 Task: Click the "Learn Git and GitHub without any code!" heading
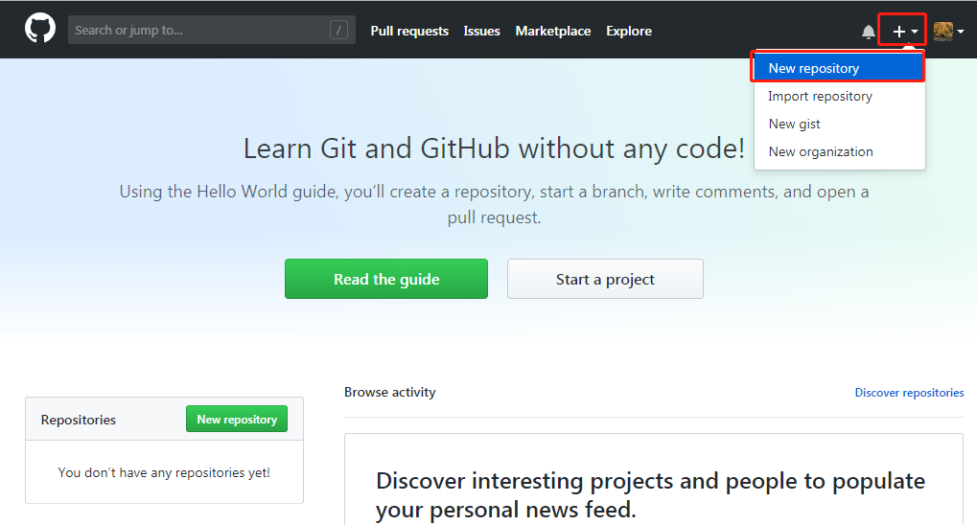494,148
